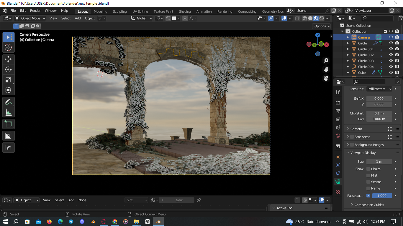This screenshot has width=403, height=226.
Task: Select the Add Cube tool
Action: pos(8,124)
